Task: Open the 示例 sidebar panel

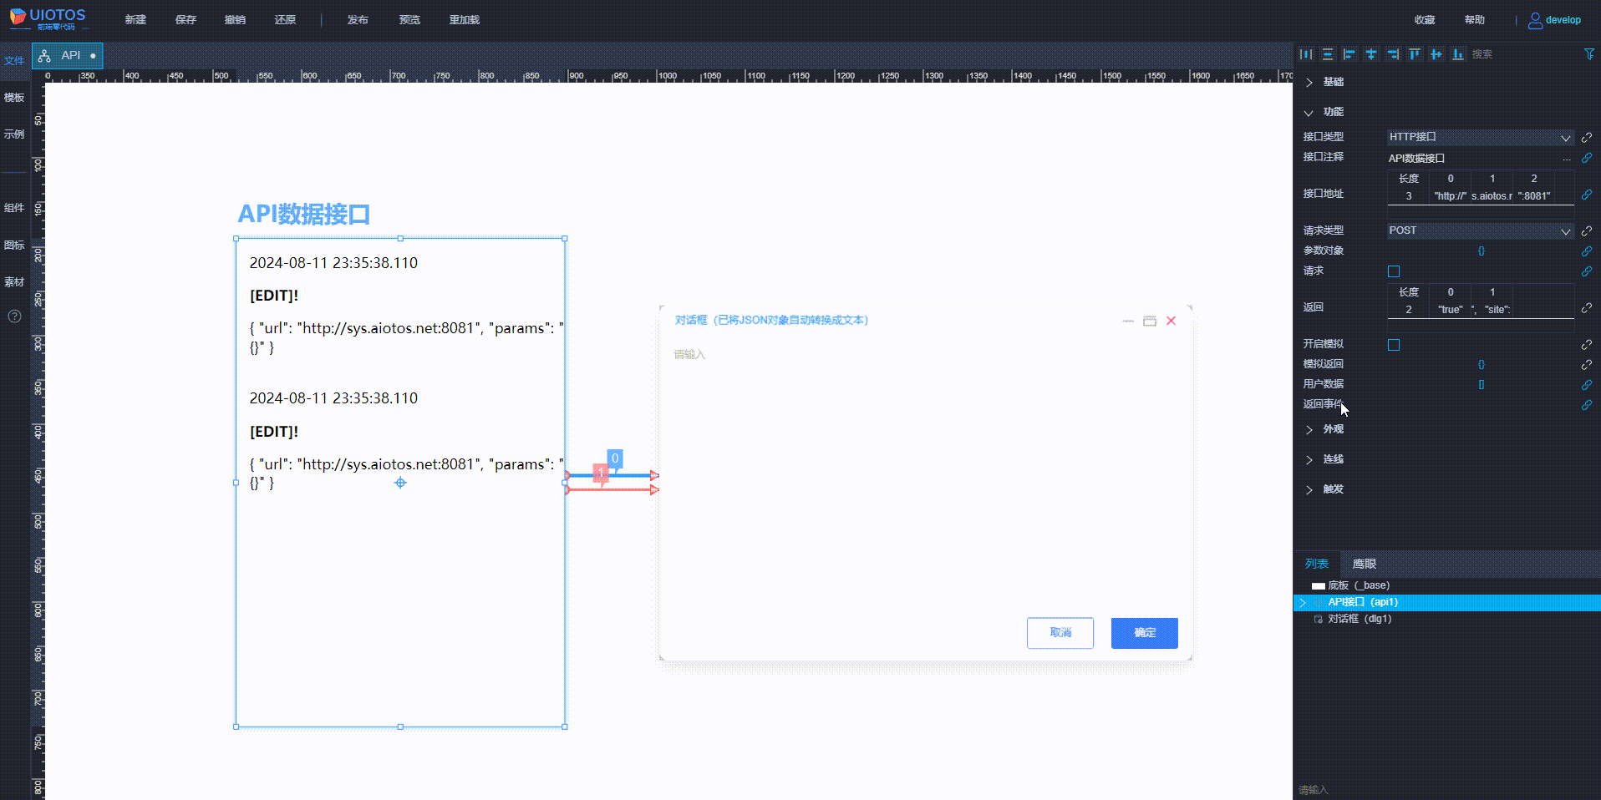Action: click(x=14, y=134)
